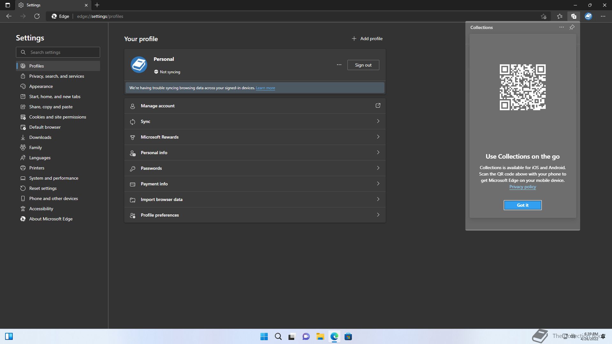612x344 pixels.
Task: Open a new tab with plus icon
Action: coord(97,5)
